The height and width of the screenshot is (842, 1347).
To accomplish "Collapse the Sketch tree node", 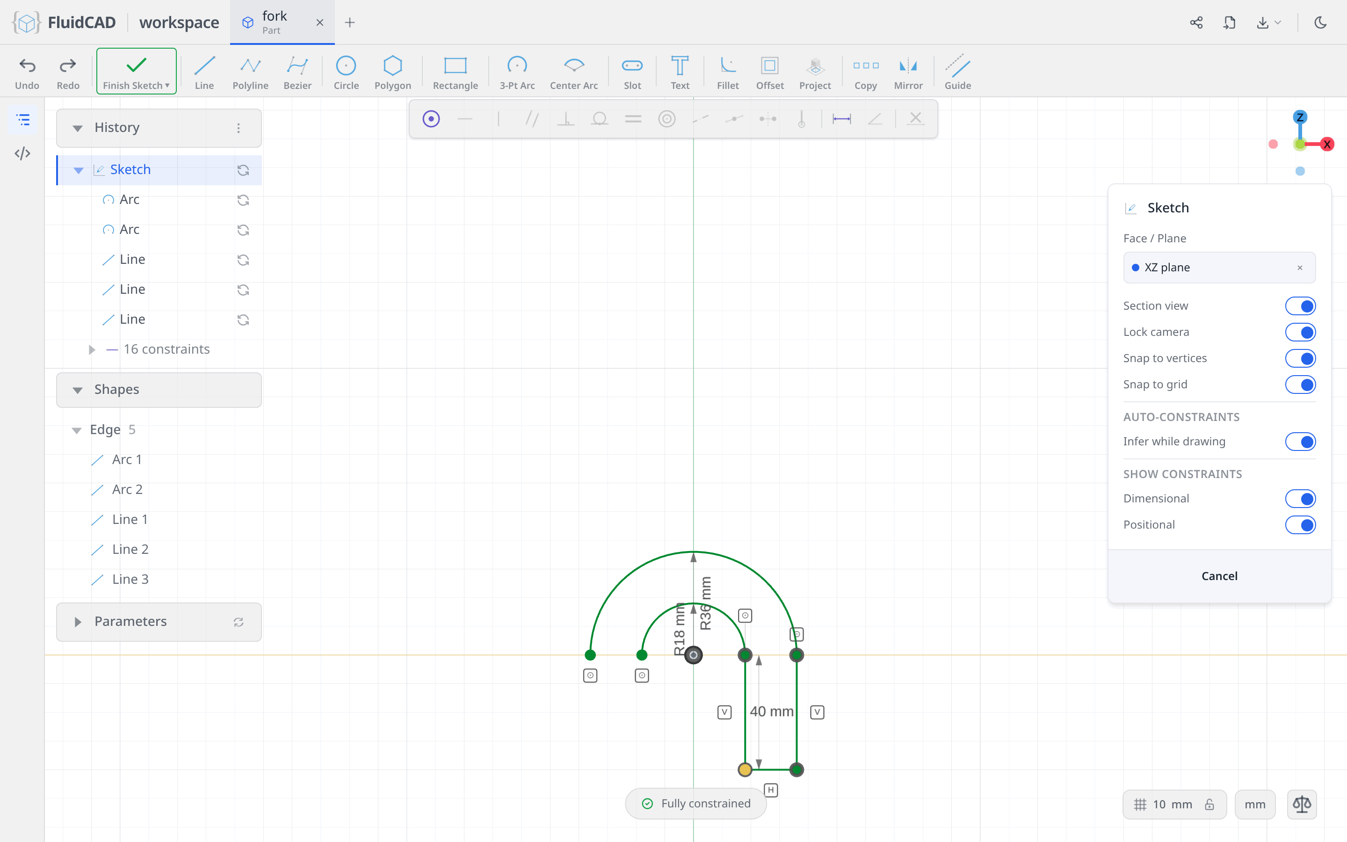I will pyautogui.click(x=79, y=170).
